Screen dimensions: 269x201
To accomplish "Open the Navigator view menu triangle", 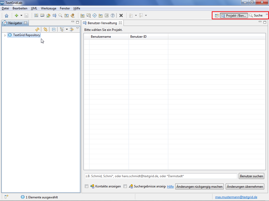I will [x=77, y=28].
